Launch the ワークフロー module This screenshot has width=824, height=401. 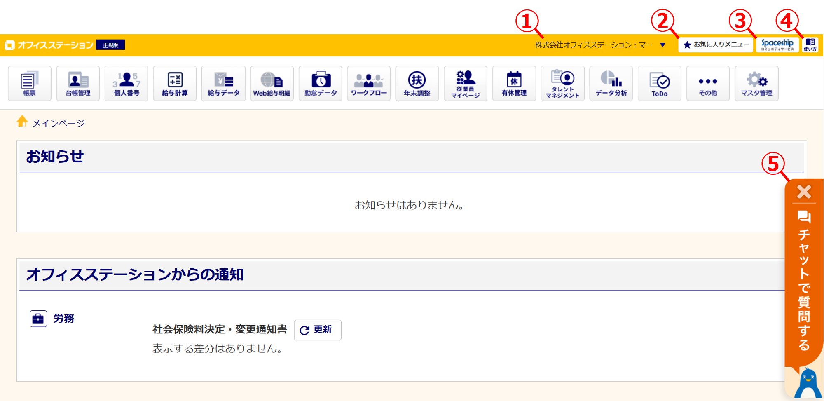click(x=369, y=83)
